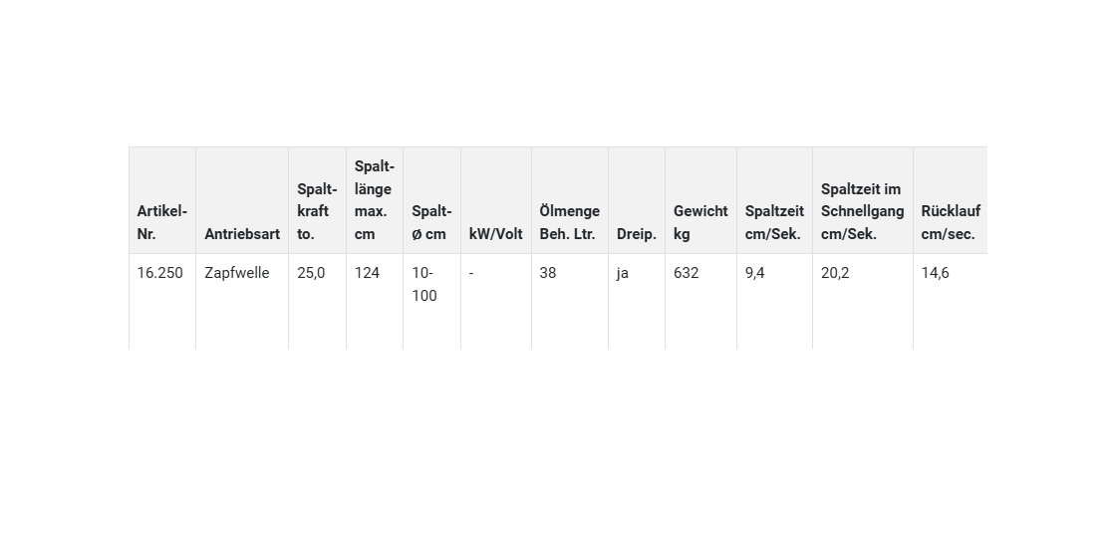Select the Spalt-Ø cm column header
Image resolution: width=1117 pixels, height=542 pixels.
coord(431,222)
